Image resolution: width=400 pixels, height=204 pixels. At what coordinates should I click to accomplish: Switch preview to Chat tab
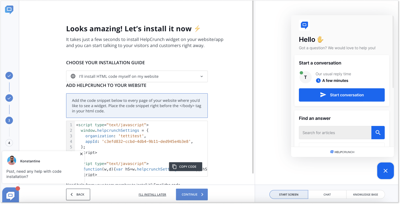[x=327, y=195]
